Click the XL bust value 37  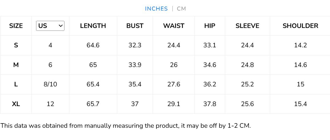pos(135,104)
